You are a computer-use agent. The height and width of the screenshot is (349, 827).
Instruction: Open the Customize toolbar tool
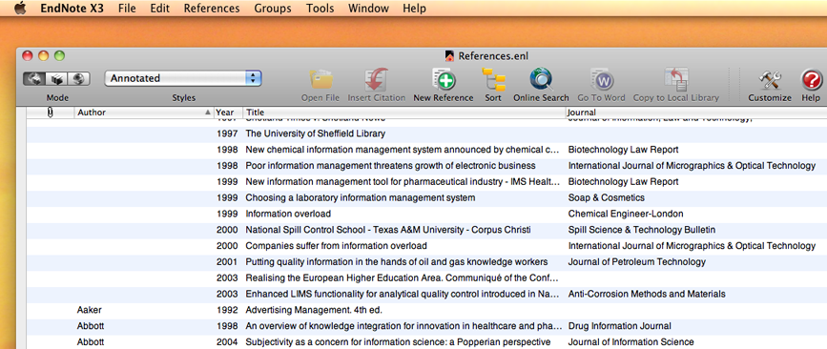point(770,79)
